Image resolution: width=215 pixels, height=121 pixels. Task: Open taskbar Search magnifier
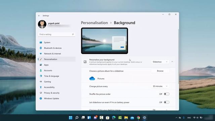(77, 118)
